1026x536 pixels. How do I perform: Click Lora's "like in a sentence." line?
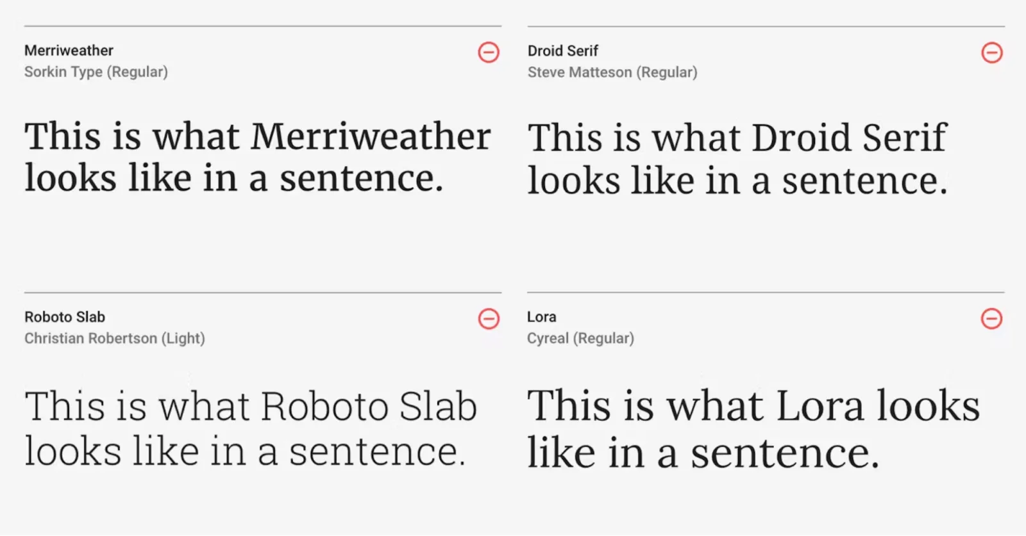pyautogui.click(x=703, y=453)
